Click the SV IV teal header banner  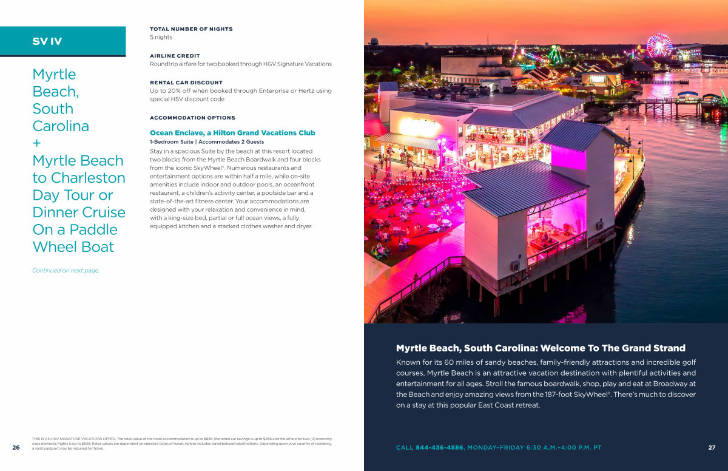(x=62, y=41)
